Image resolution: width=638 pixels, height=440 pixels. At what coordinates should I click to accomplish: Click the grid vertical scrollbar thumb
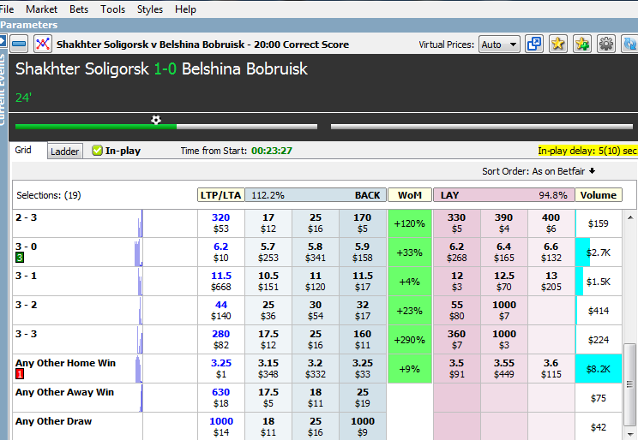[x=630, y=384]
